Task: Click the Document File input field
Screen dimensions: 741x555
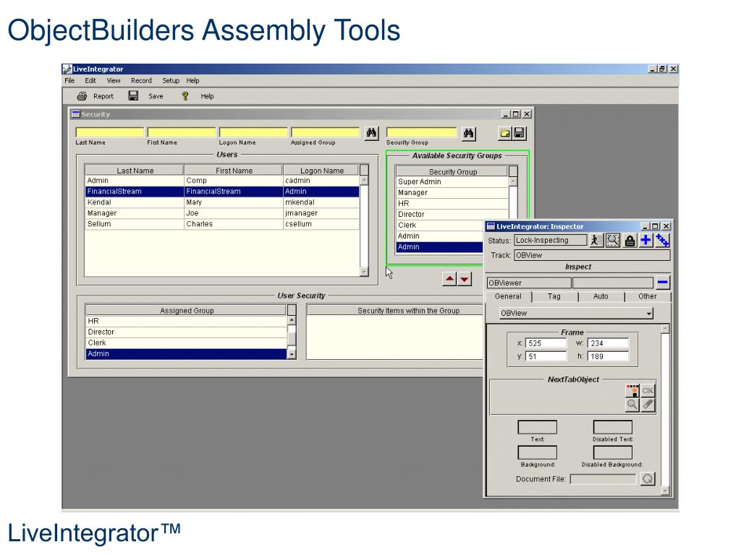Action: pyautogui.click(x=603, y=479)
